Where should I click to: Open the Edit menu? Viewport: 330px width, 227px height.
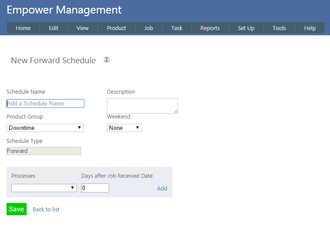[54, 28]
